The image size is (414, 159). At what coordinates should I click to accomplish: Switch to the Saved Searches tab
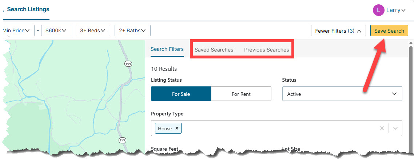214,50
